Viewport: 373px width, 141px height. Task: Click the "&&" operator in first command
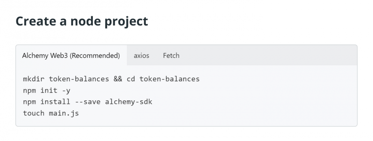pos(118,79)
